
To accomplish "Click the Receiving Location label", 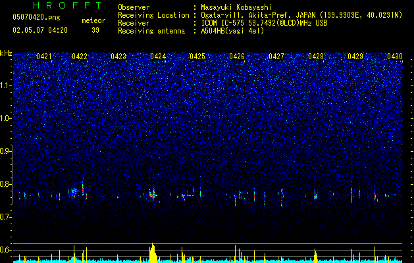I will point(153,15).
